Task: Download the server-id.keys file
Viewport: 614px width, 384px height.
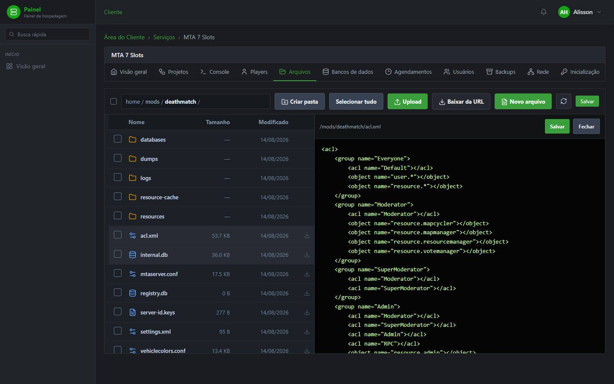Action: click(x=307, y=312)
